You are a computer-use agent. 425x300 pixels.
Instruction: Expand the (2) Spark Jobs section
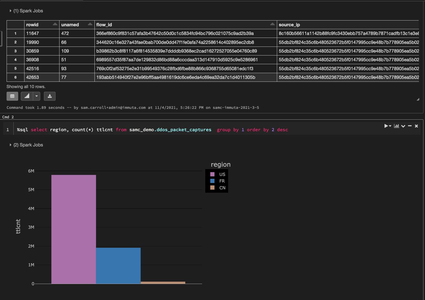coord(11,145)
